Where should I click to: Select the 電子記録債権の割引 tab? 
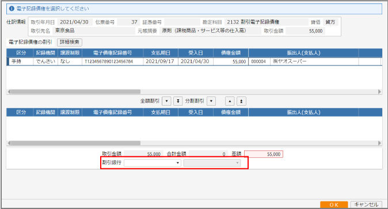tap(31, 42)
